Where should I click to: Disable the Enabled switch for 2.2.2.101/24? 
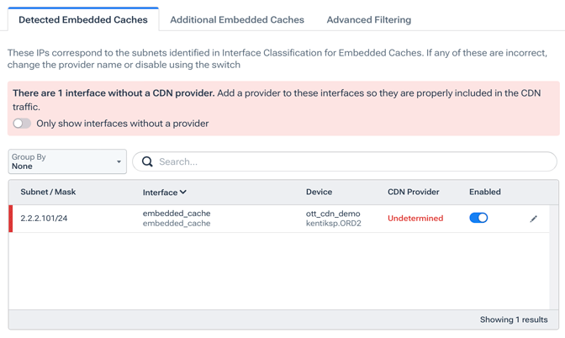478,218
